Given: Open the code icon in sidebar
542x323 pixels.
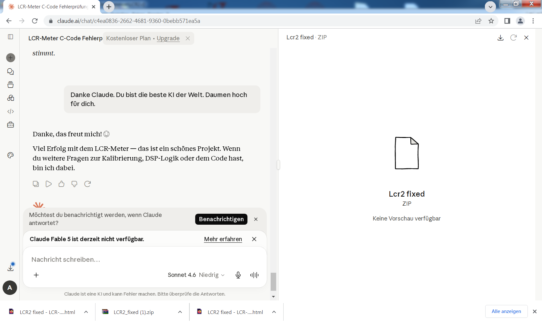Looking at the screenshot, I should 11,112.
